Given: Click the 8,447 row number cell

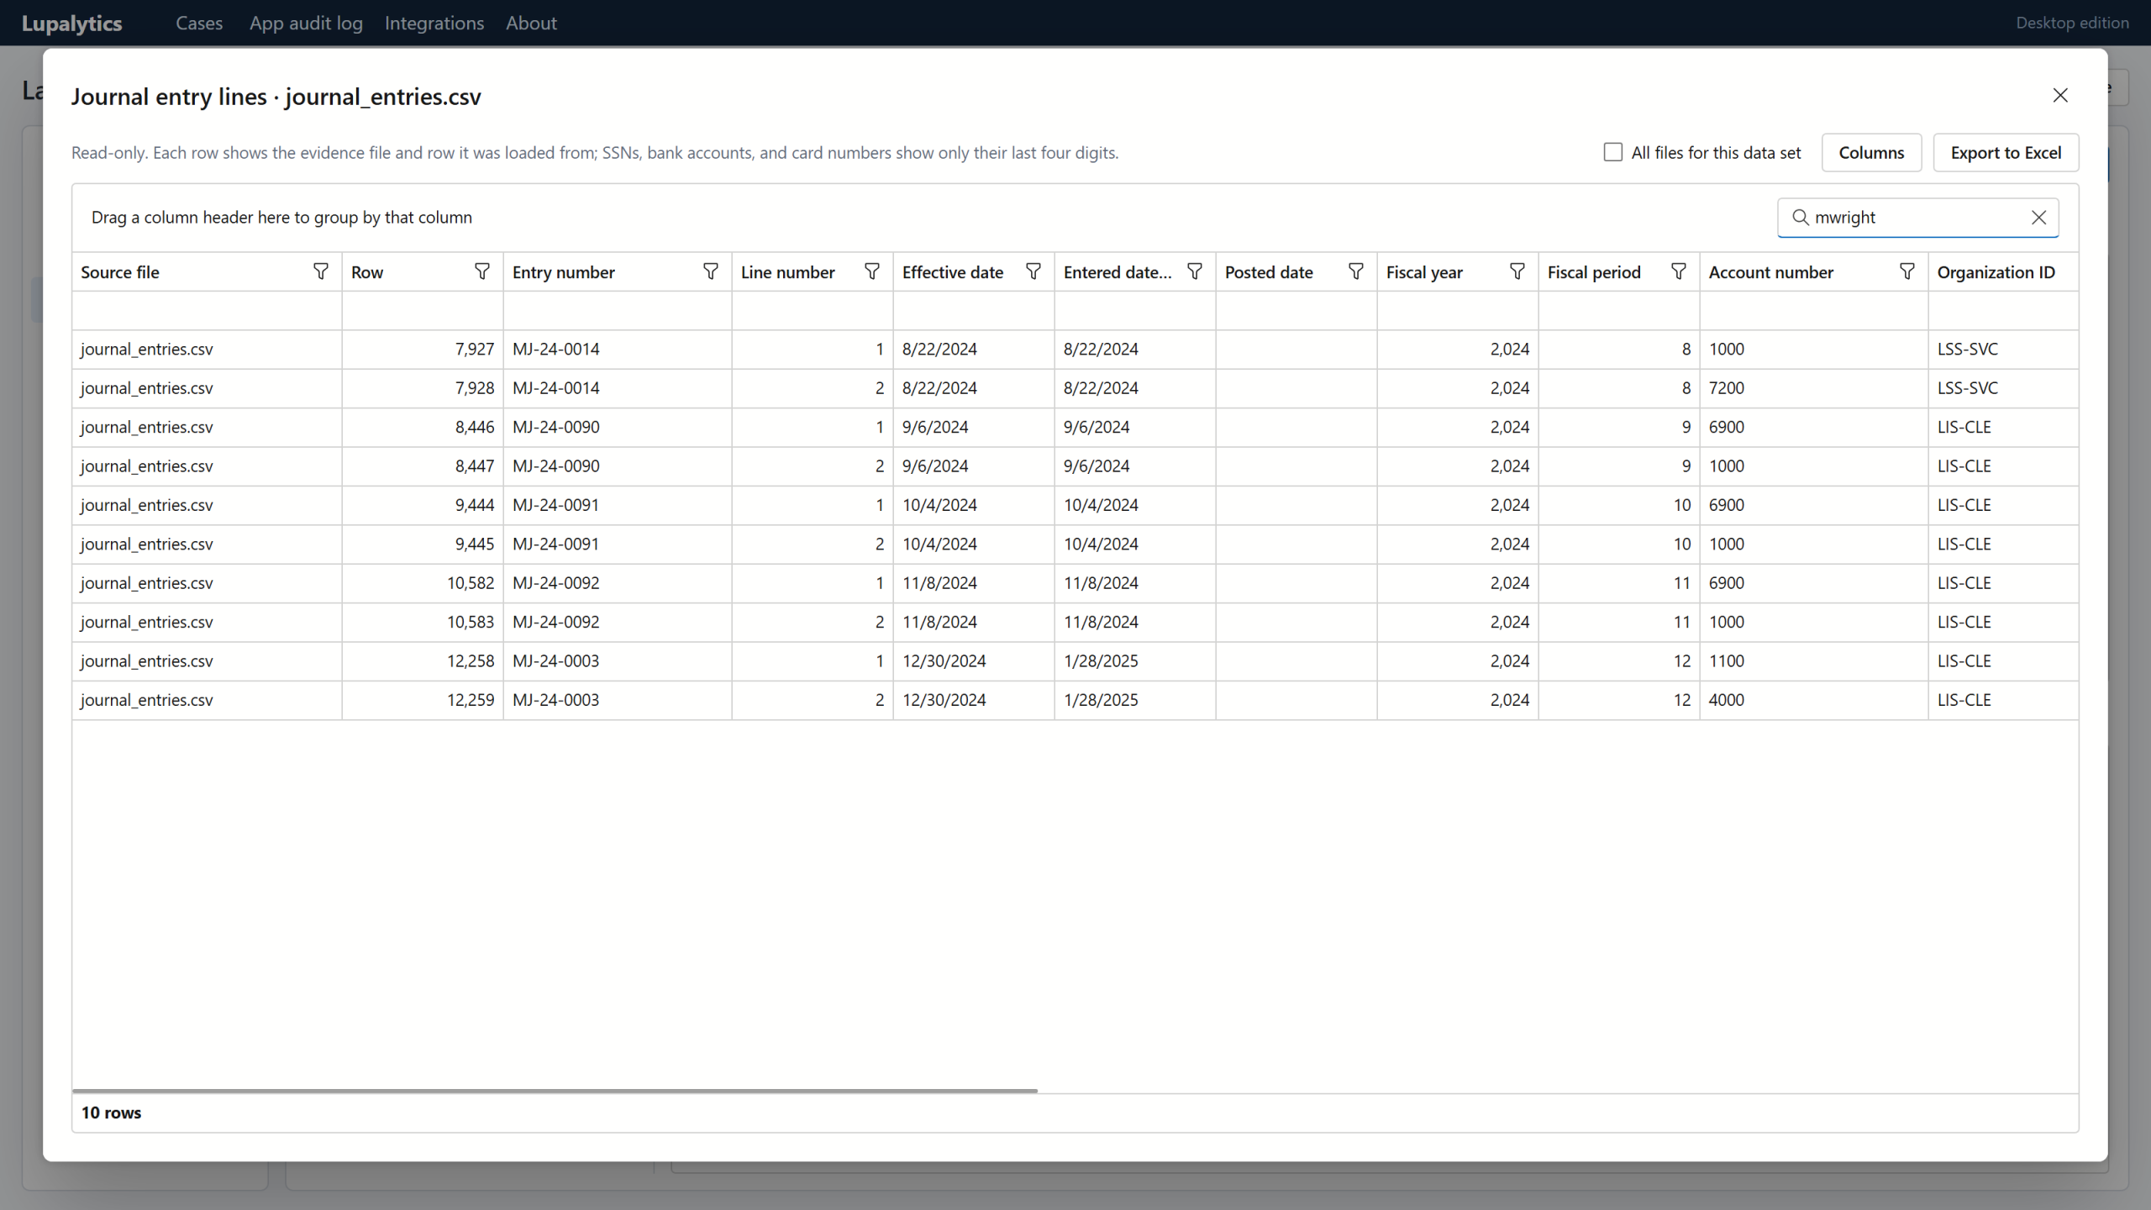Looking at the screenshot, I should (x=423, y=466).
